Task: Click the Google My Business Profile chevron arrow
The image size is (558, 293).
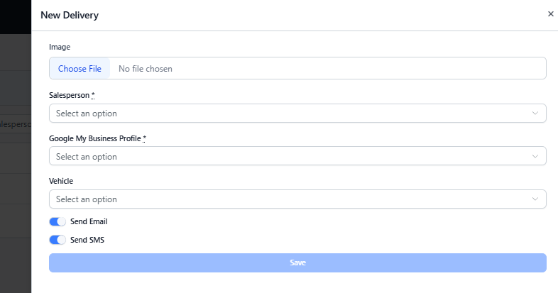Action: 535,157
